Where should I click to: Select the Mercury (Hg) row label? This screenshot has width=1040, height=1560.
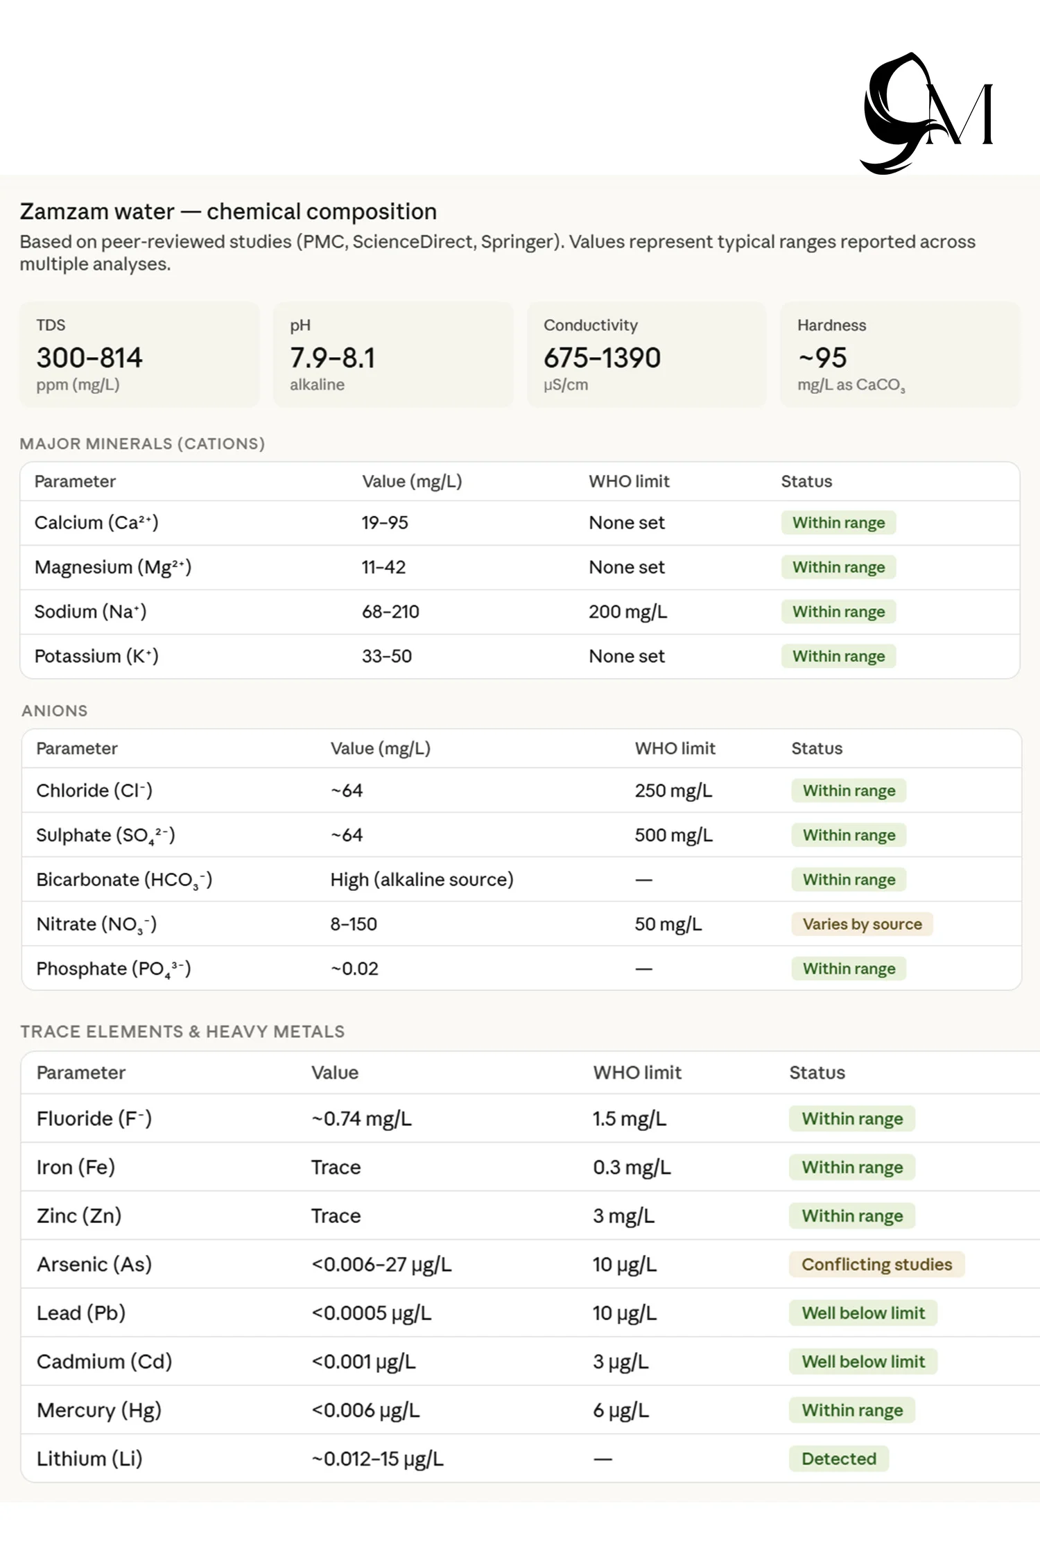pos(99,1410)
